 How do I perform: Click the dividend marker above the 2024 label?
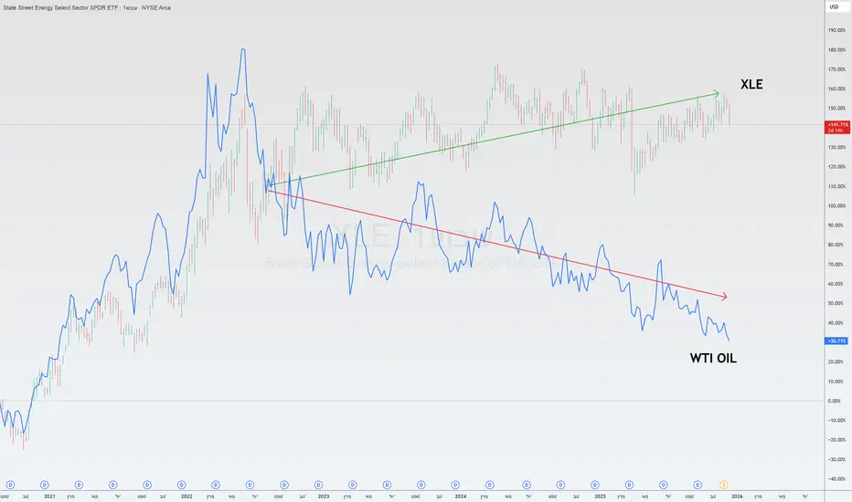[455, 485]
